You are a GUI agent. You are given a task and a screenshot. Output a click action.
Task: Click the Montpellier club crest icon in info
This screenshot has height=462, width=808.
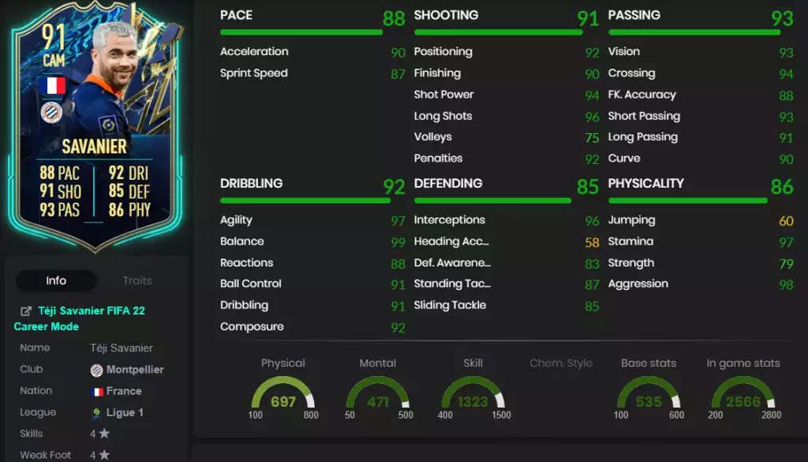(x=96, y=370)
